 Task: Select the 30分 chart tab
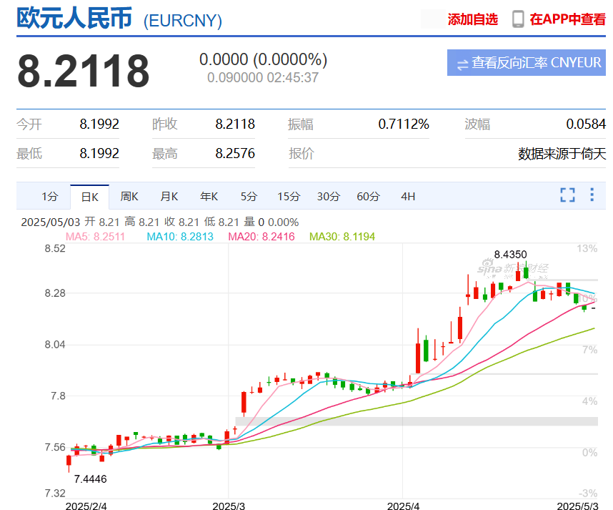pyautogui.click(x=329, y=197)
